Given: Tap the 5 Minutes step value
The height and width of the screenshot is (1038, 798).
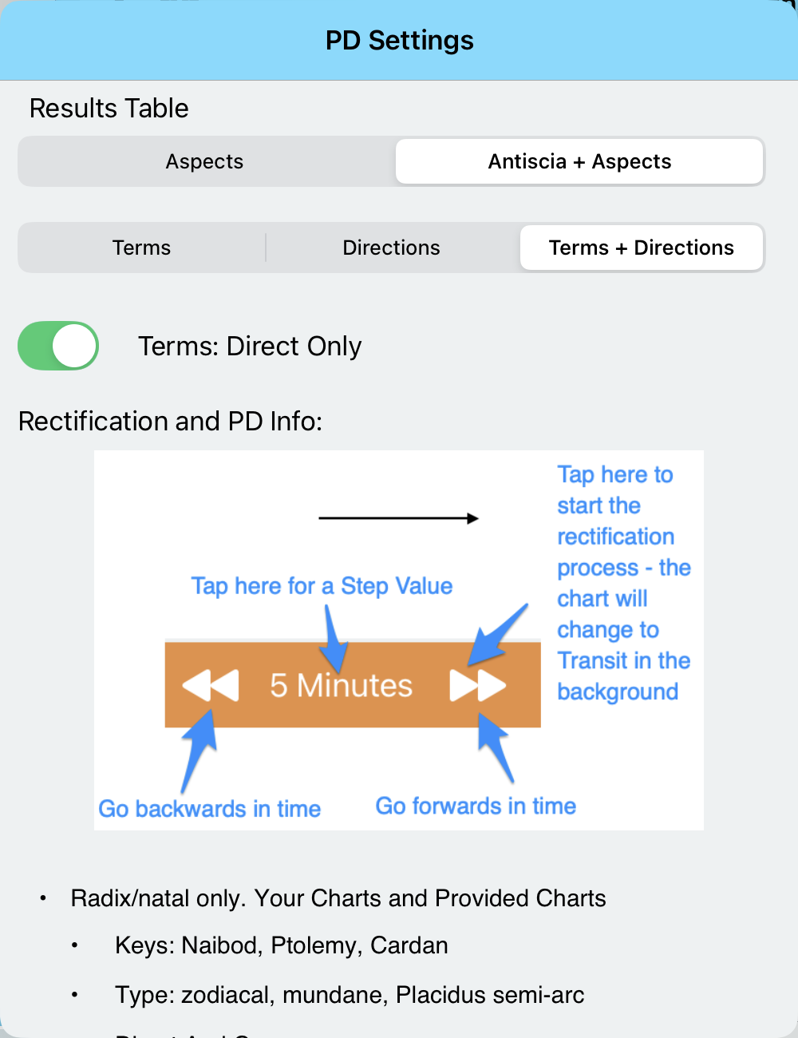Looking at the screenshot, I should click(342, 685).
